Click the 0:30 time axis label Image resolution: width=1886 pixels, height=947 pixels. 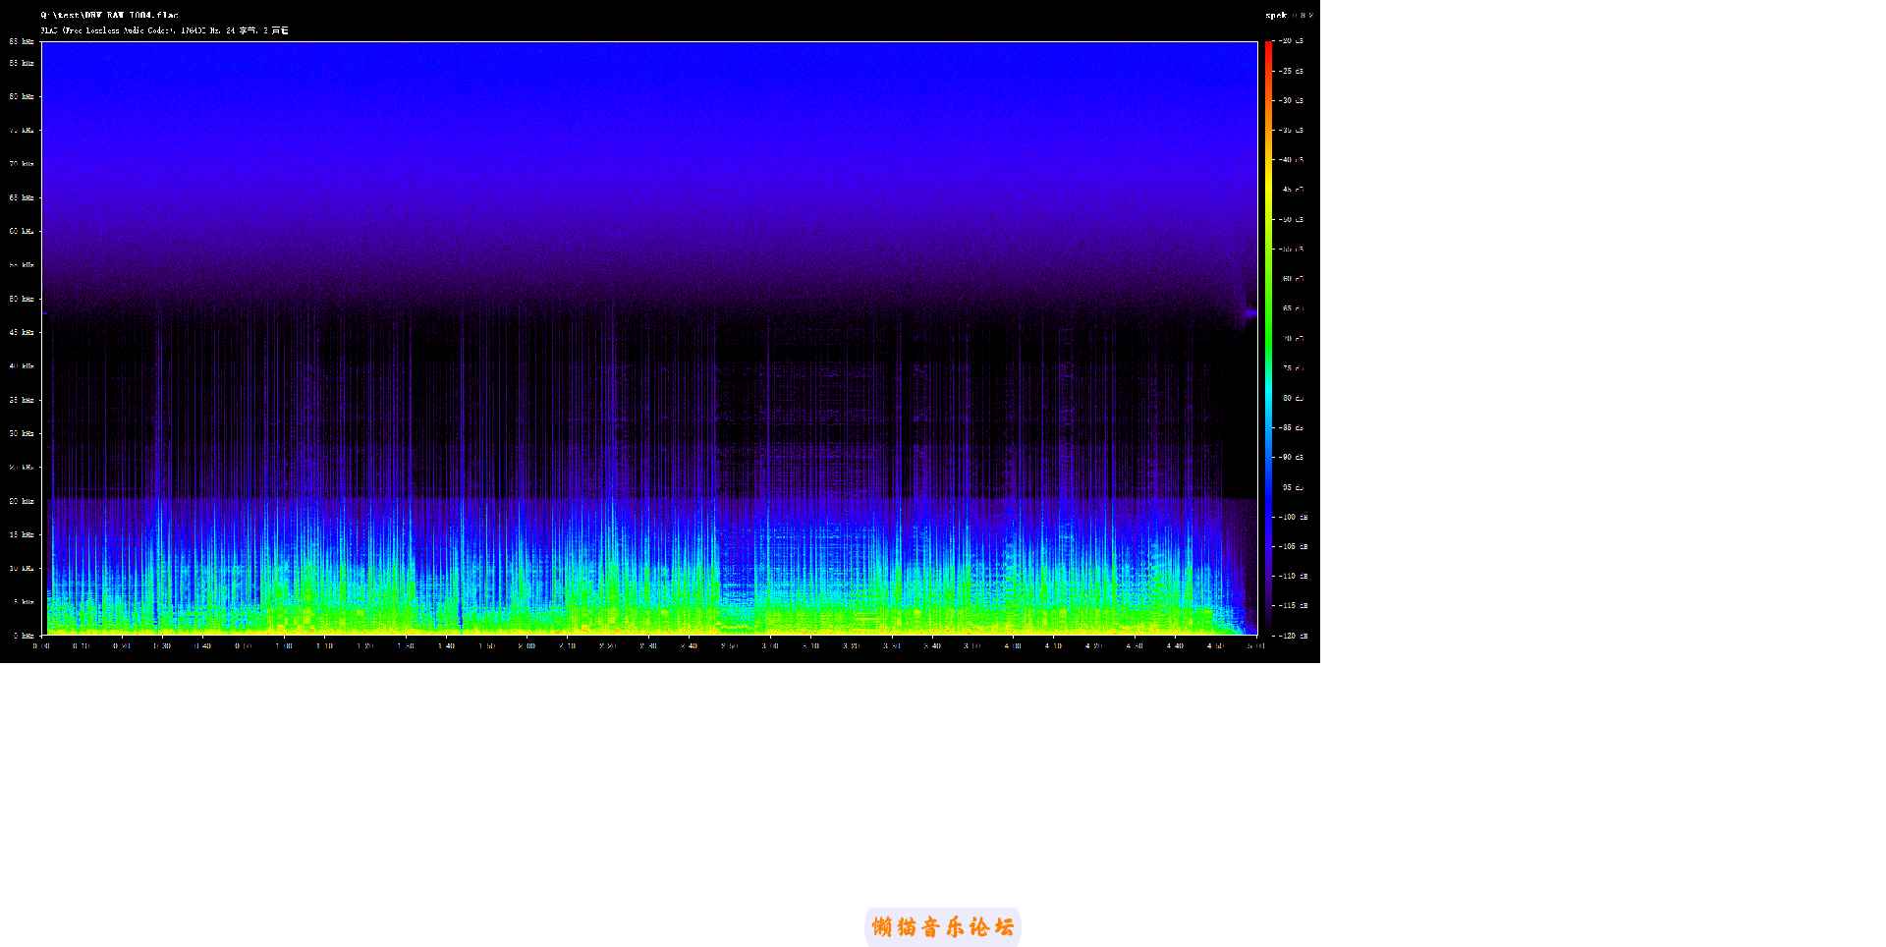pyautogui.click(x=162, y=645)
